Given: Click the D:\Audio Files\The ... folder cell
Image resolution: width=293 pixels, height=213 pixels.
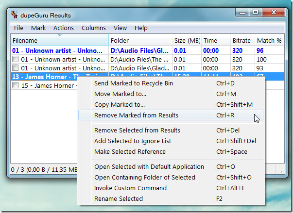Looking at the screenshot, I should point(139,59).
